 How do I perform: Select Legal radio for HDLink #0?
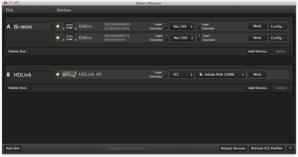click(166, 72)
